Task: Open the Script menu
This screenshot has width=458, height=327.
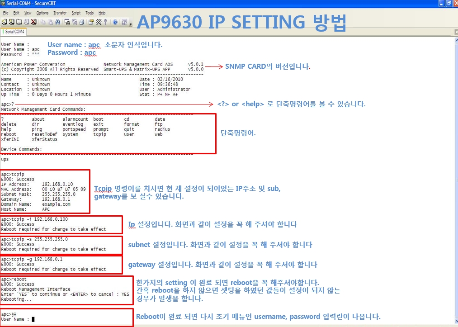Action: 76,13
